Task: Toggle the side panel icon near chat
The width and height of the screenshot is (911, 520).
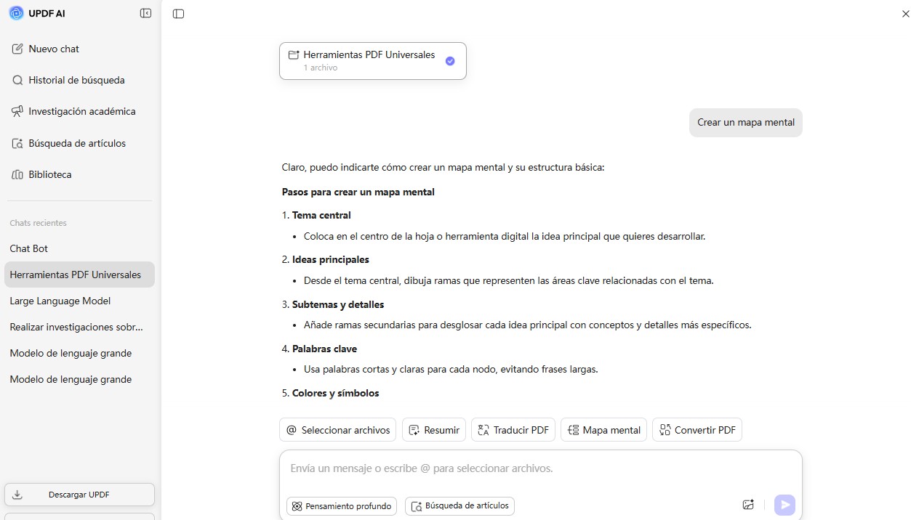Action: (x=179, y=14)
